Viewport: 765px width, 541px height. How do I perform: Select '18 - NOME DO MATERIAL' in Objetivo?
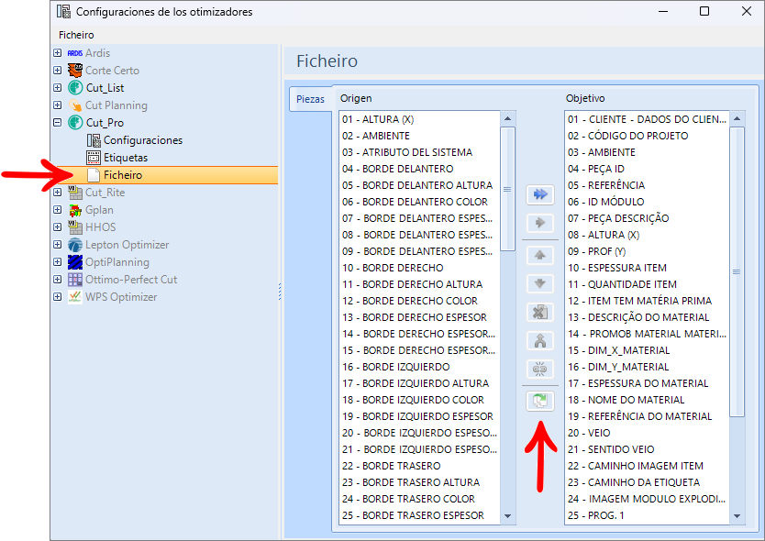[x=648, y=400]
